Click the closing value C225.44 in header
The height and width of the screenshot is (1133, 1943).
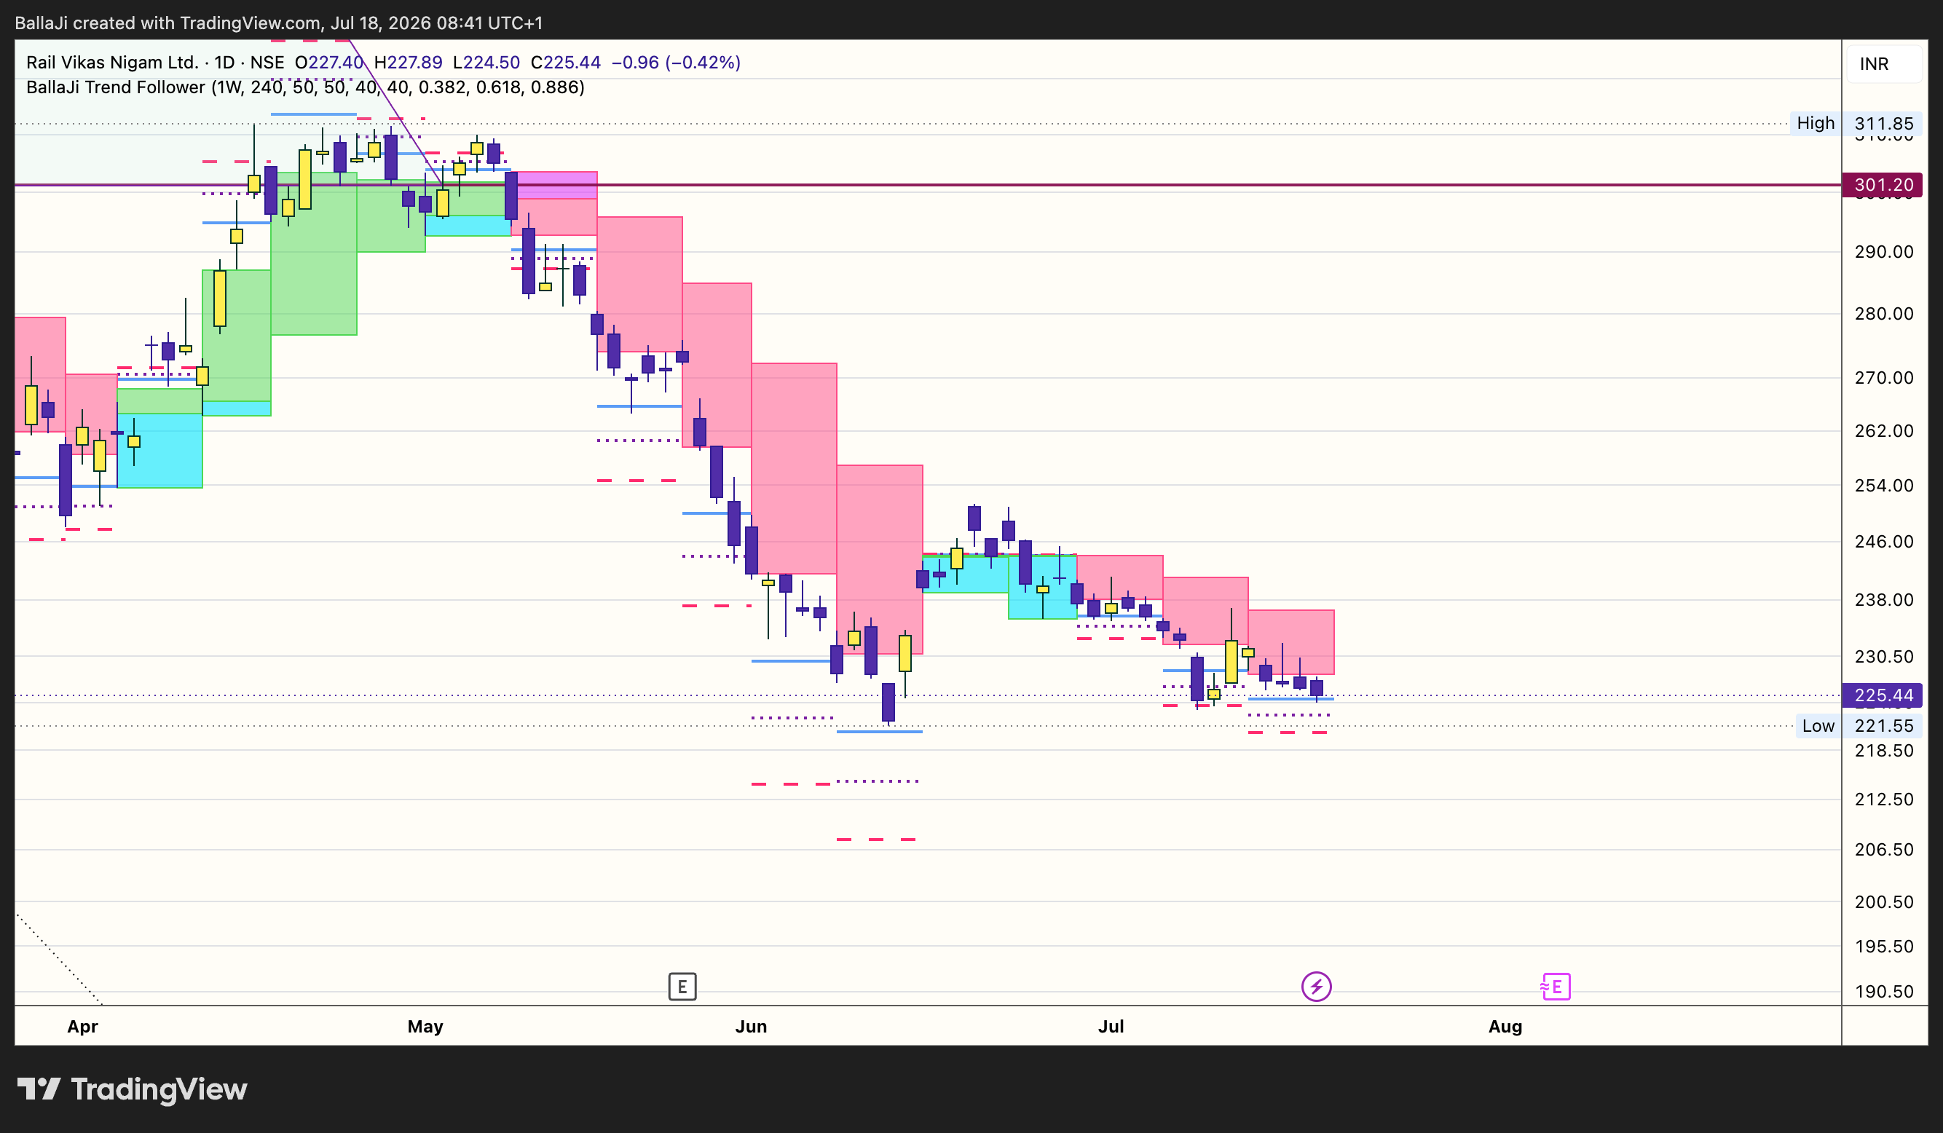(565, 63)
